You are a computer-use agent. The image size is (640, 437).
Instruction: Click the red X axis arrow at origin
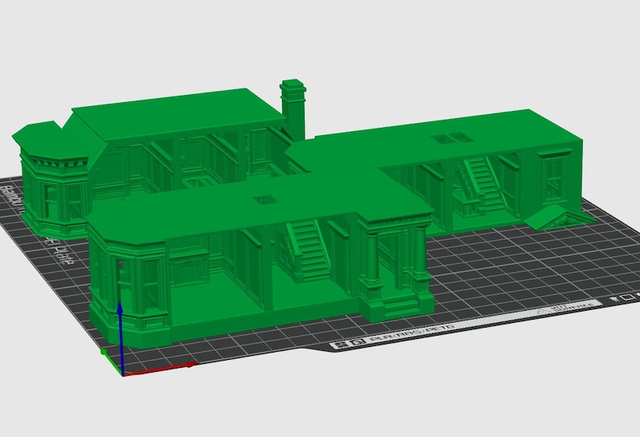pyautogui.click(x=159, y=369)
